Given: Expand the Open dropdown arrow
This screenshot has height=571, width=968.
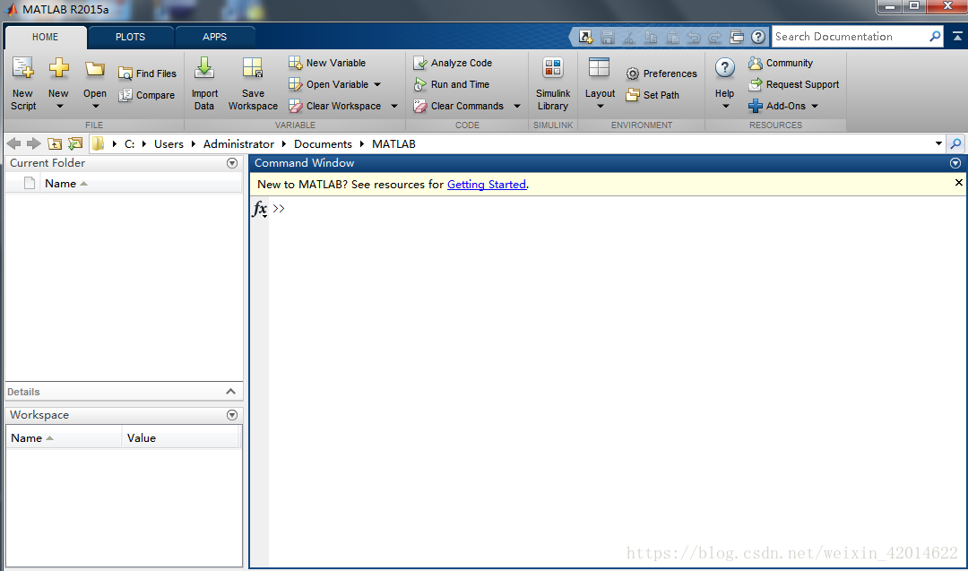Looking at the screenshot, I should point(95,106).
